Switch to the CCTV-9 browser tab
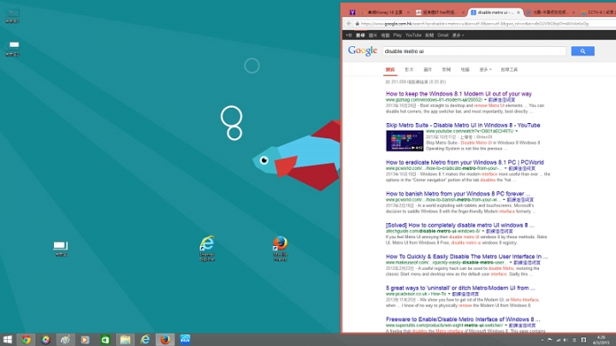Screen dimensions: 616x346 point(598,13)
